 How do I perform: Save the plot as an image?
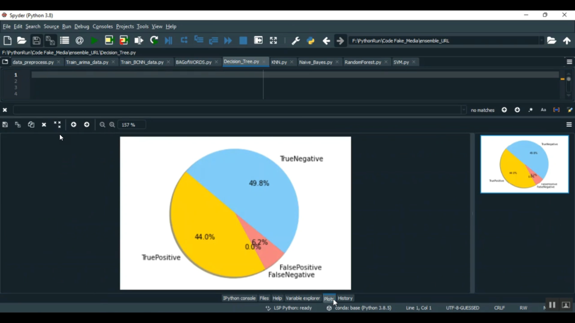5,125
